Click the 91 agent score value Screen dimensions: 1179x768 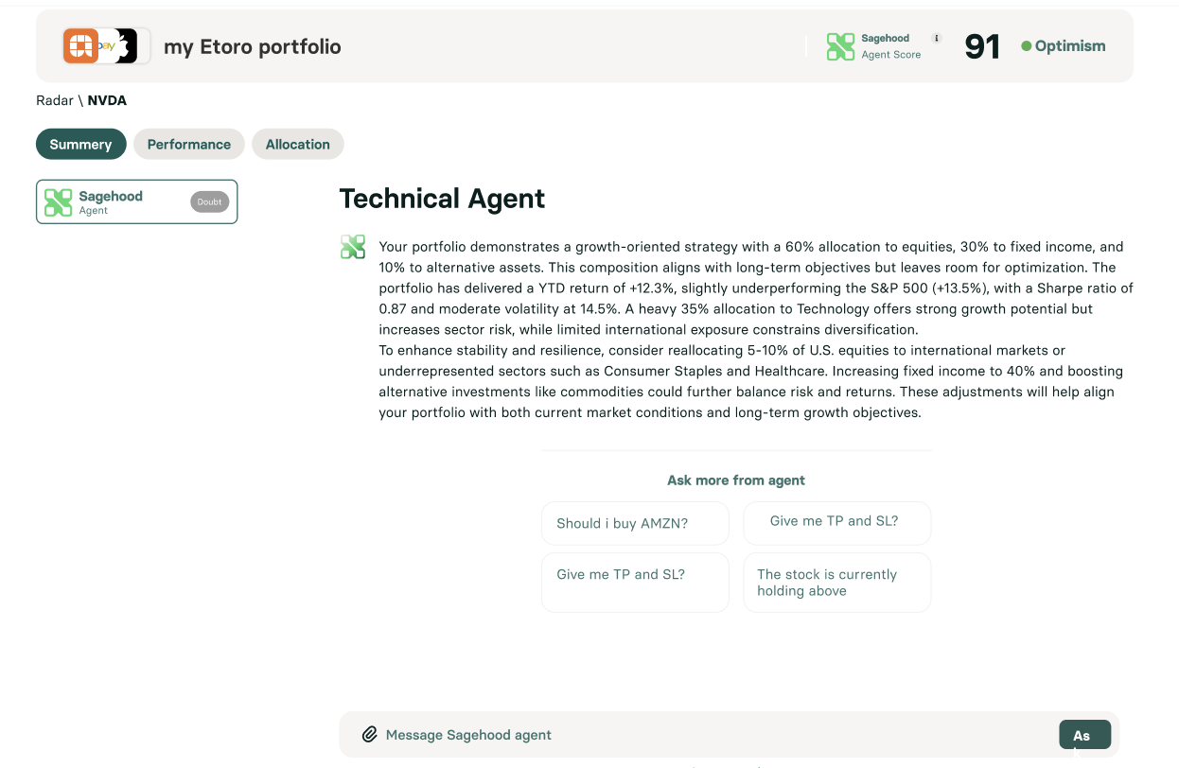pos(982,46)
